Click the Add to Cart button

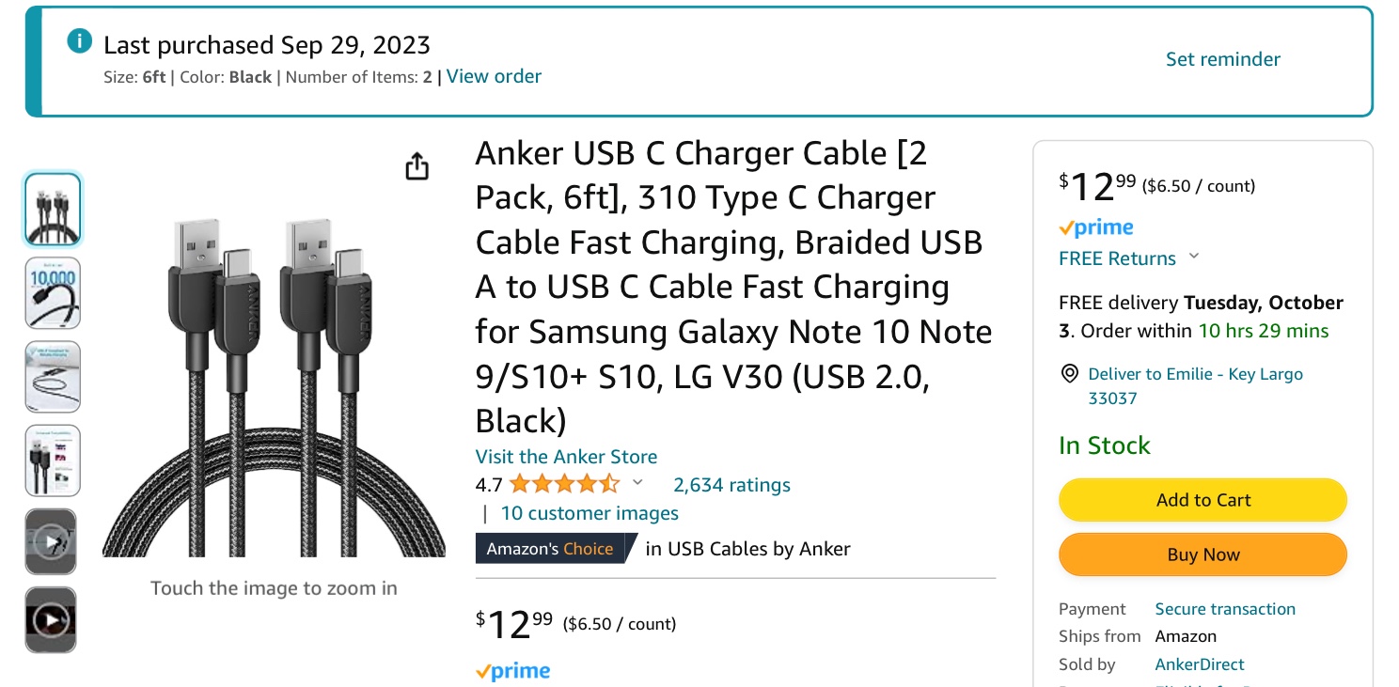[x=1203, y=500]
